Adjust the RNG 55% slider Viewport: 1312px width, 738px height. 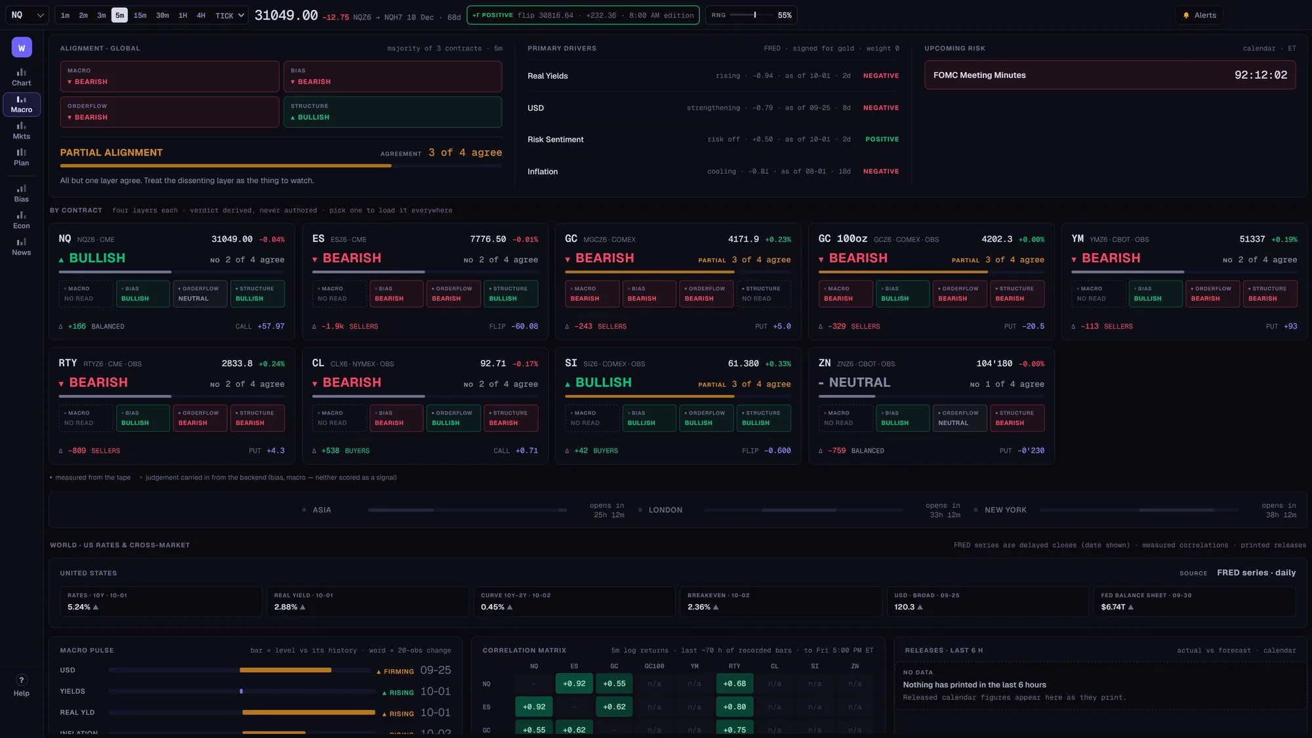(x=752, y=15)
